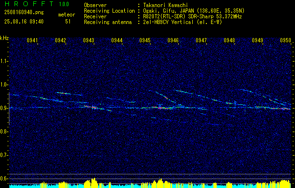This screenshot has height=188, width=295.
Task: Click the 0950 time marker
Action: click(286, 40)
